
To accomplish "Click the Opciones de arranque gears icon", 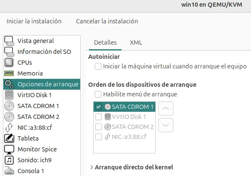I will pos(9,84).
